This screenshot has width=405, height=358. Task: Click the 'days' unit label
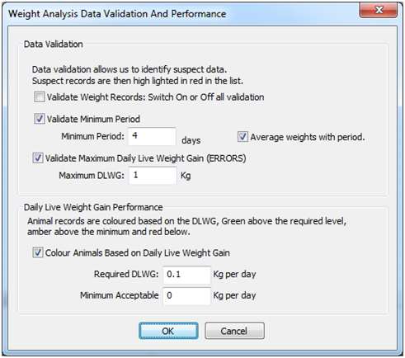191,140
